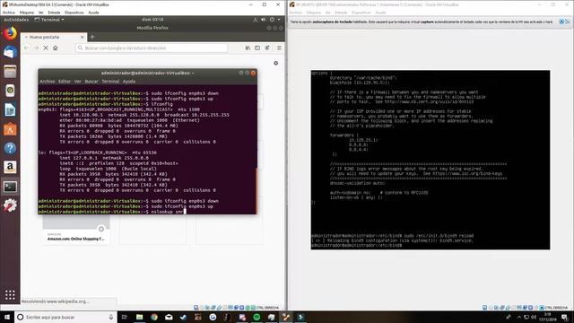This screenshot has height=323, width=574.
Task: Open Archivo menu of left VirtualBox window
Action: 9,13
